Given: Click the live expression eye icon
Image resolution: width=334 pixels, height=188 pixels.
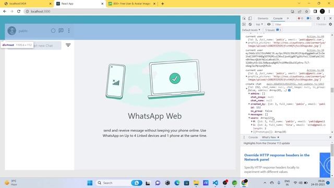Looking at the screenshot, I should coord(269,25).
